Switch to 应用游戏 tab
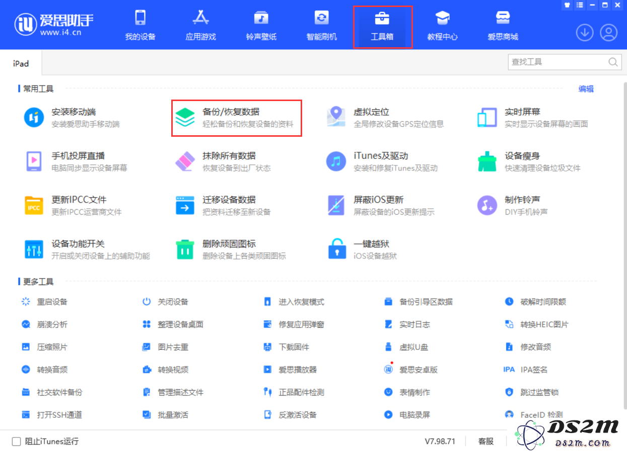The height and width of the screenshot is (452, 627). click(x=201, y=25)
